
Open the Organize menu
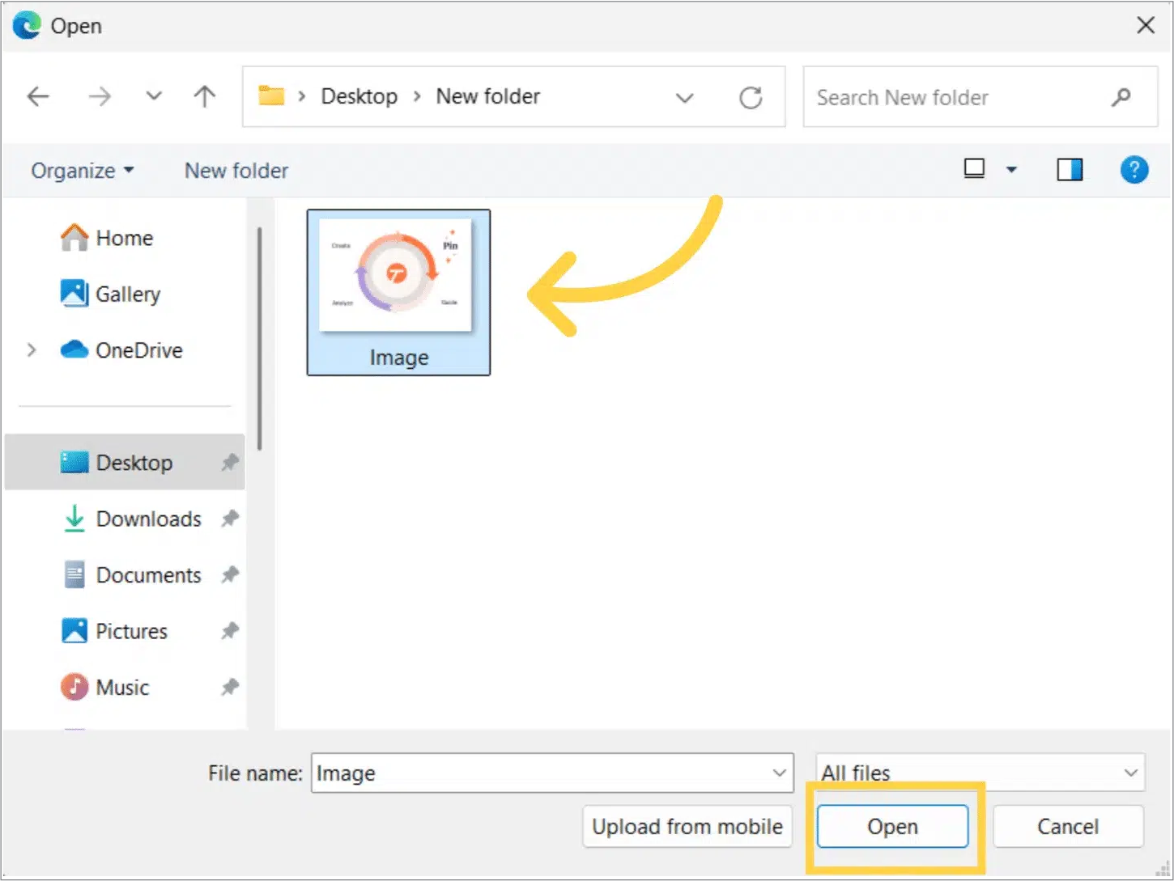82,171
